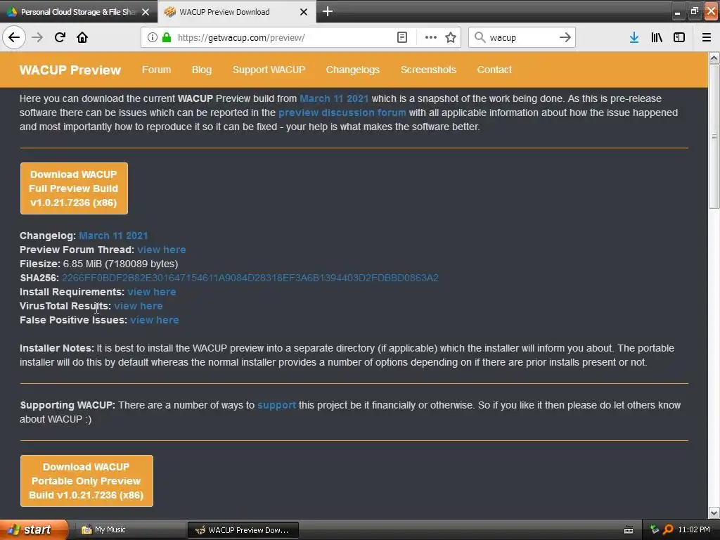Open the browser home page
Viewport: 720px width, 540px height.
[82, 37]
